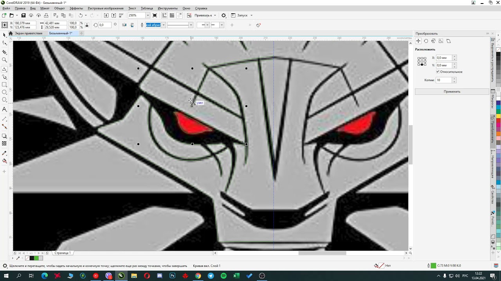Open the outline width dropdown
This screenshot has height=281, width=501.
[163, 25]
